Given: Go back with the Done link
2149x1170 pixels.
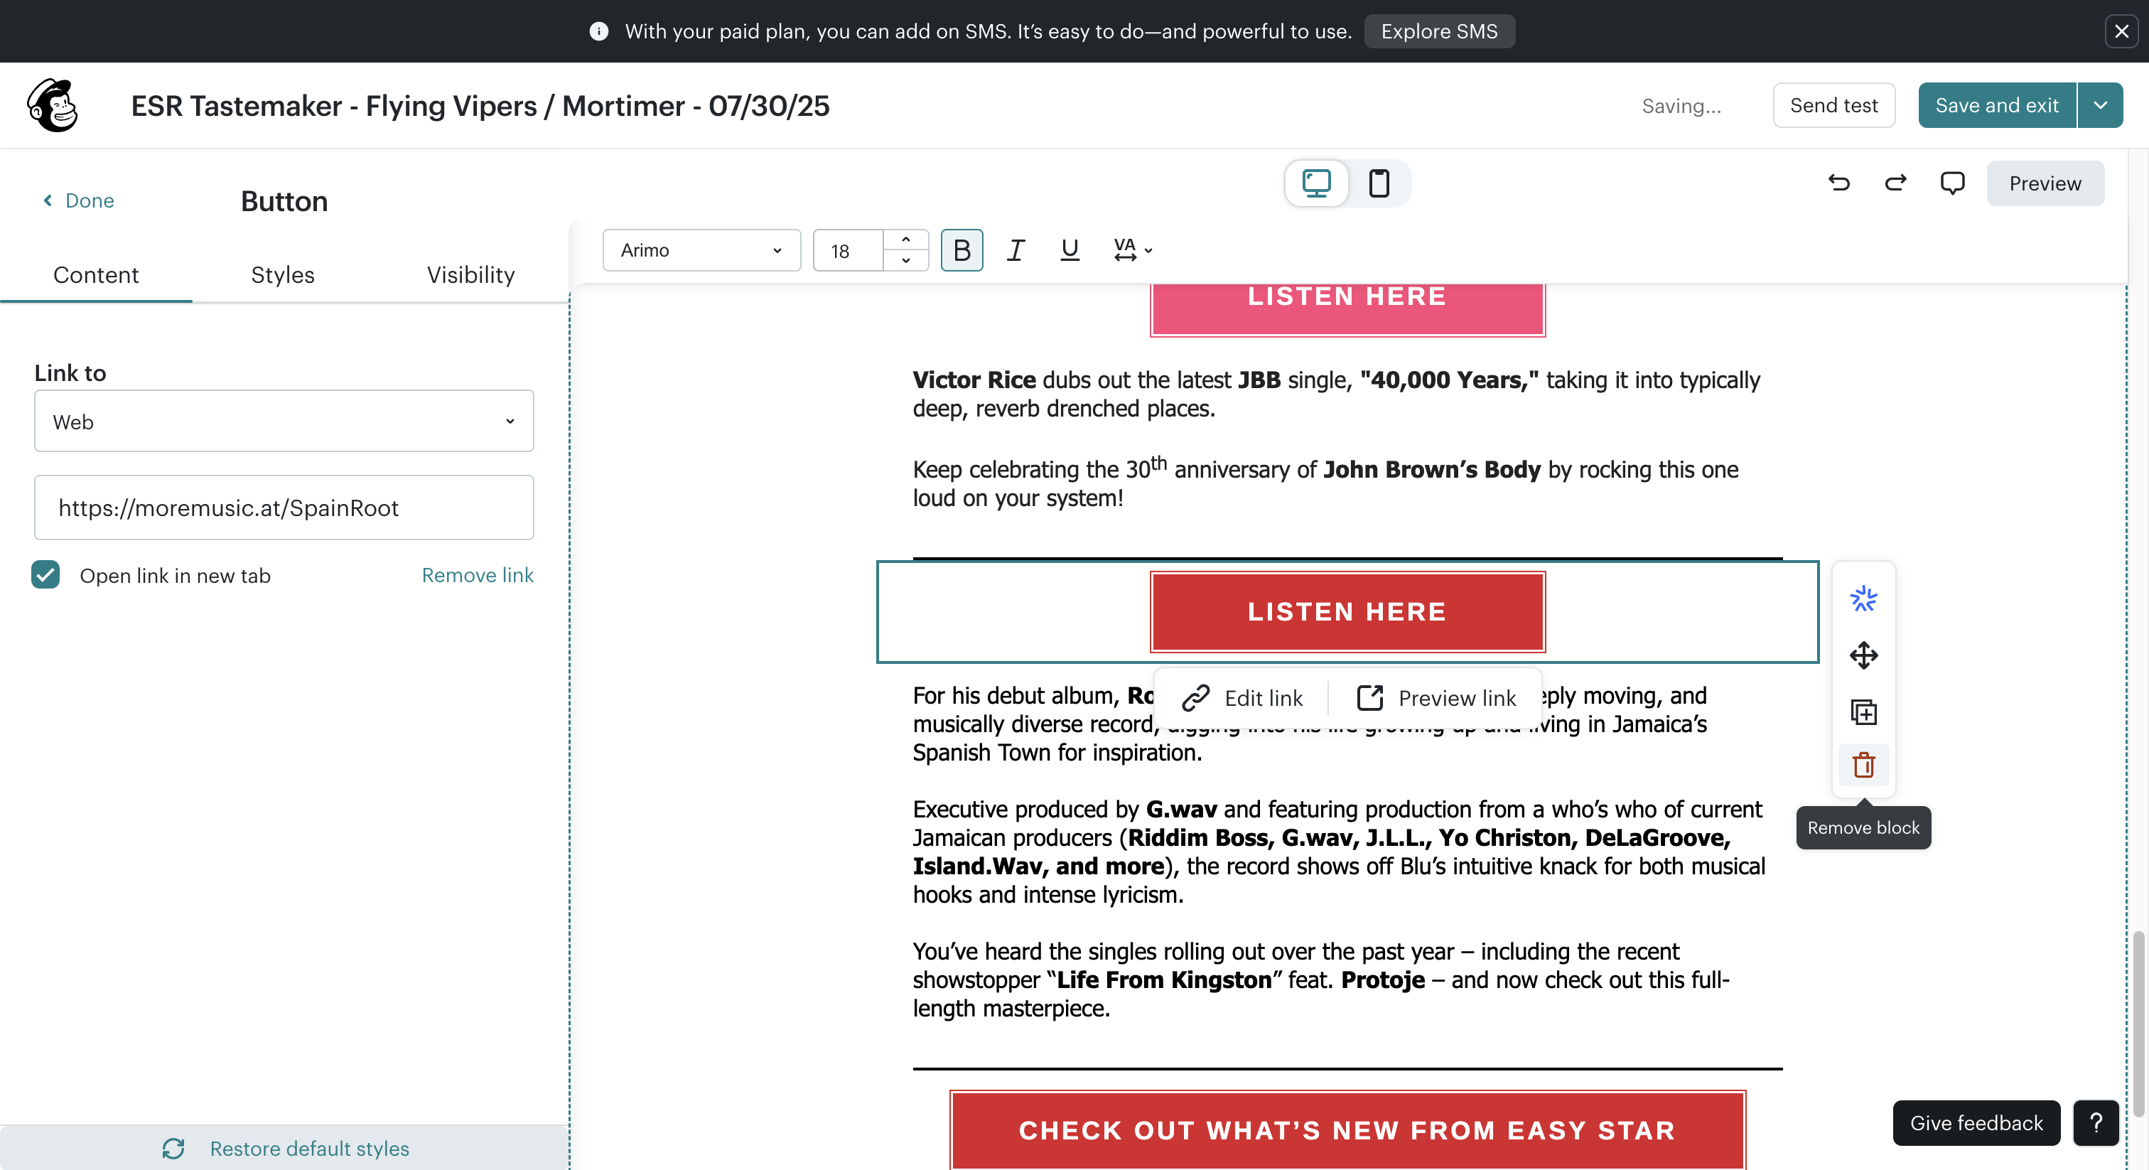Looking at the screenshot, I should [77, 200].
